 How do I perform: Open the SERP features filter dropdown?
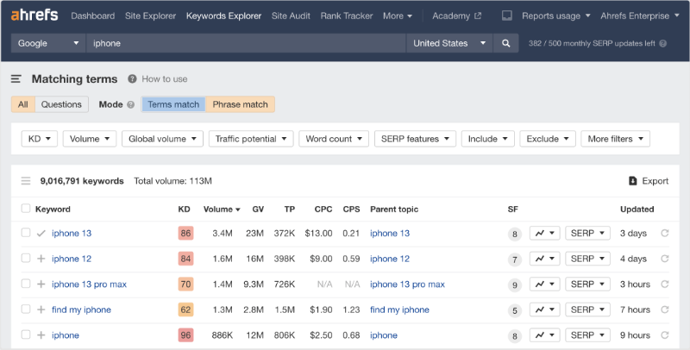(x=415, y=139)
